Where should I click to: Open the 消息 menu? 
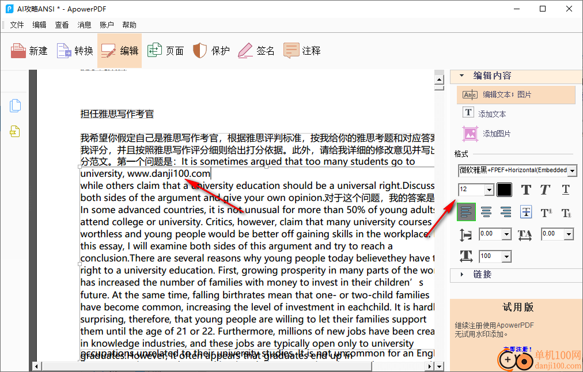coord(84,25)
